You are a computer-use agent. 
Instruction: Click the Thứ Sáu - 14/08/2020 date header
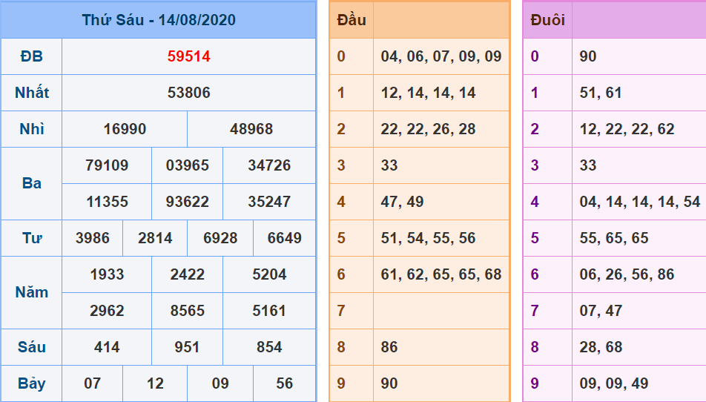[x=159, y=20]
